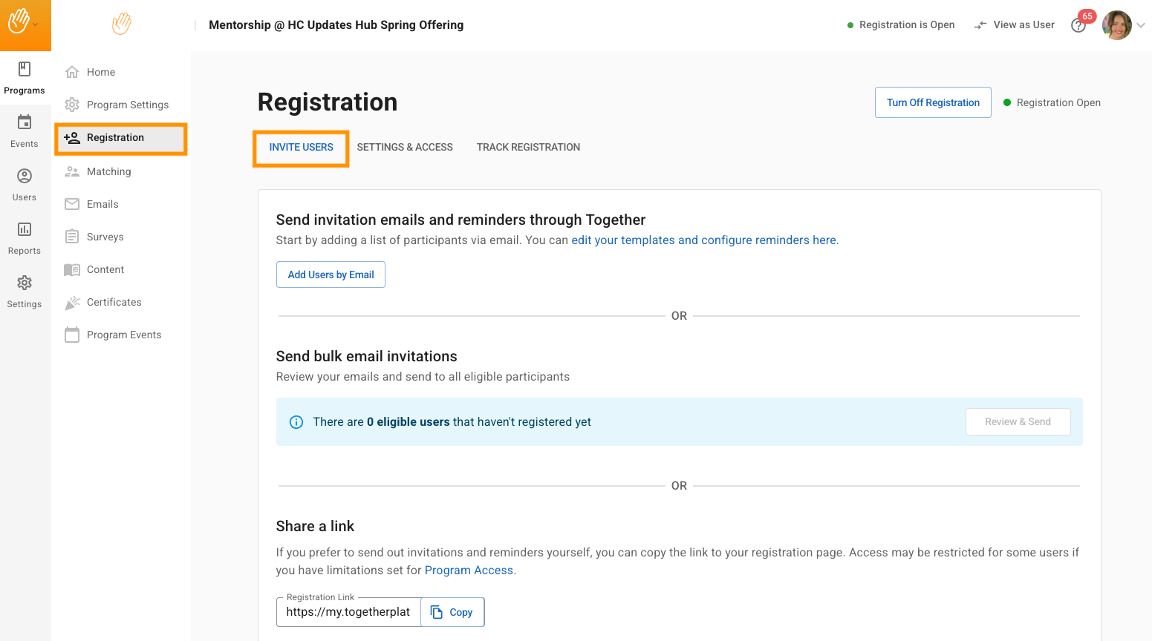Click the info icon in eligible users banner
The width and height of the screenshot is (1152, 641).
coord(296,422)
